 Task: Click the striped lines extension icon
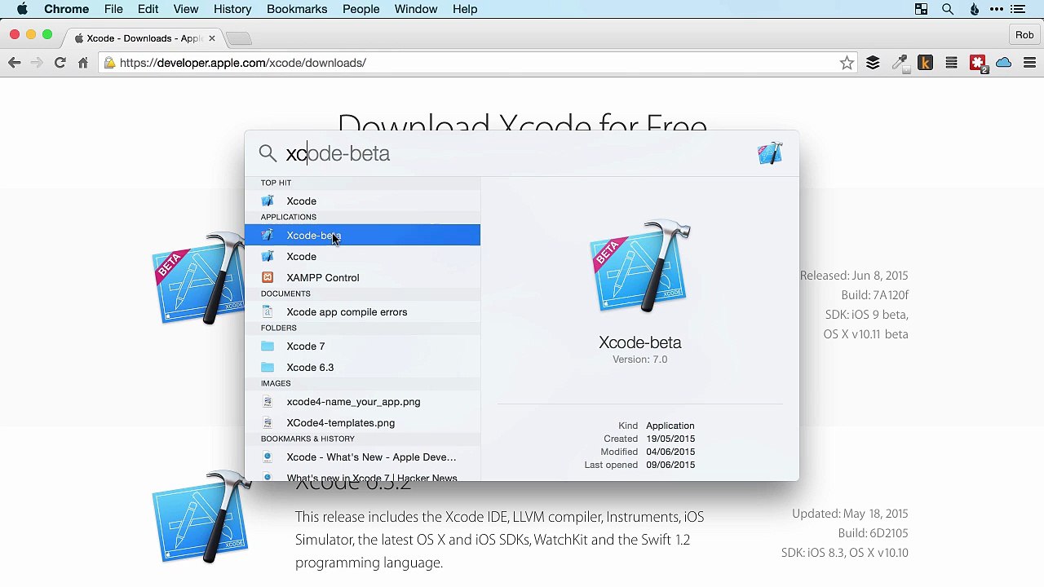951,63
